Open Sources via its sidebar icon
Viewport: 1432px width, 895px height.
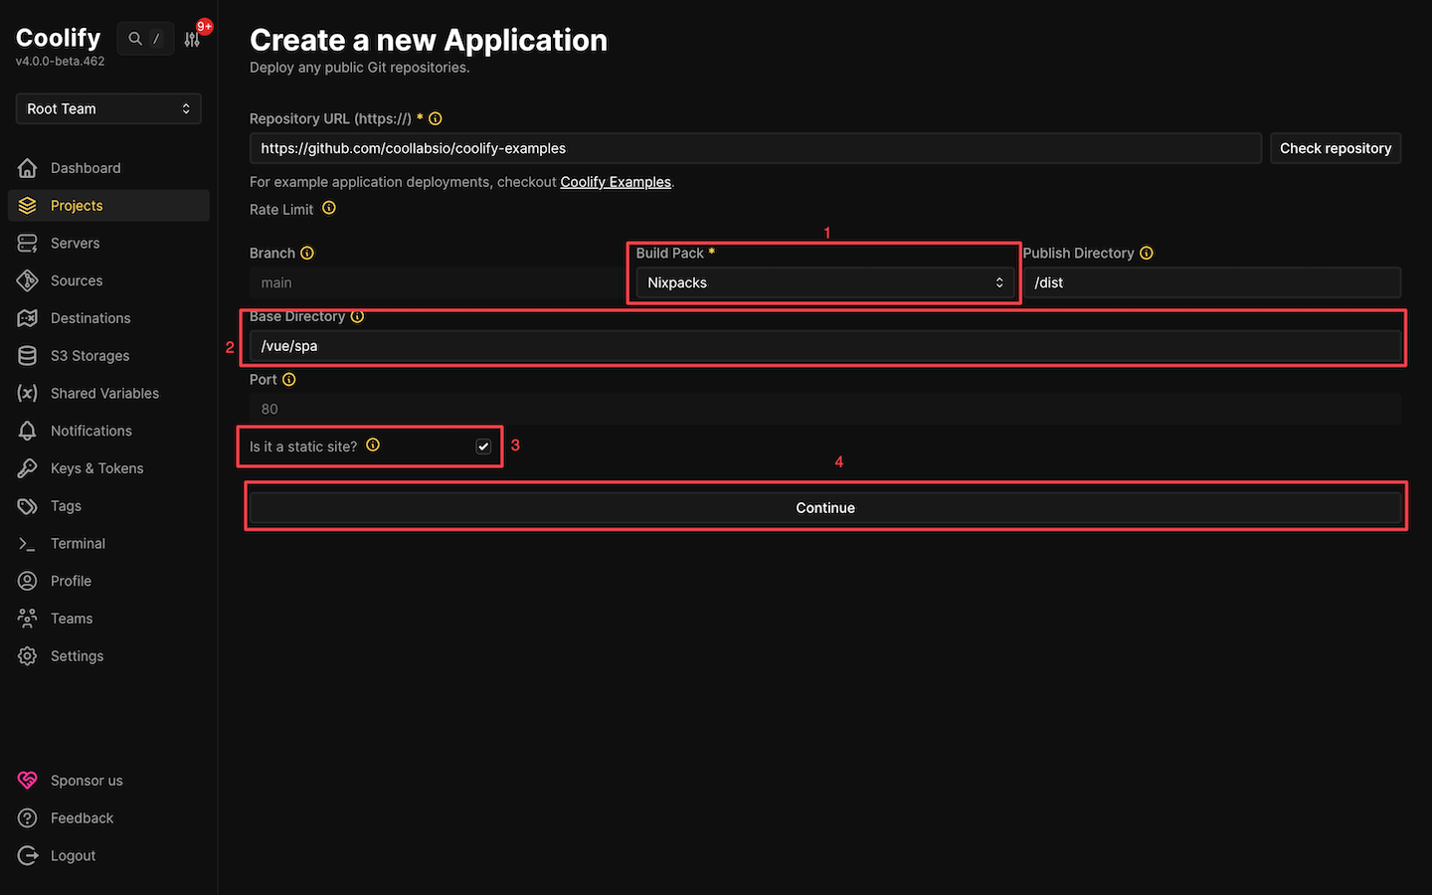point(27,280)
